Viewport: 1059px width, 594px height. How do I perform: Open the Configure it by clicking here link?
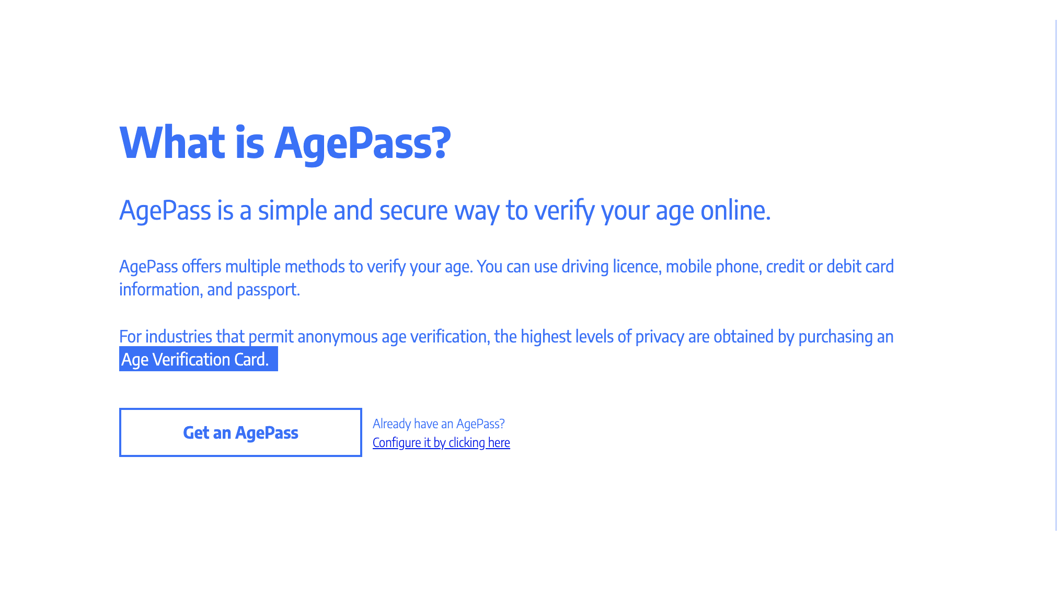coord(441,443)
